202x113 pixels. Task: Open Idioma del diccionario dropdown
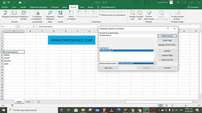155,63
